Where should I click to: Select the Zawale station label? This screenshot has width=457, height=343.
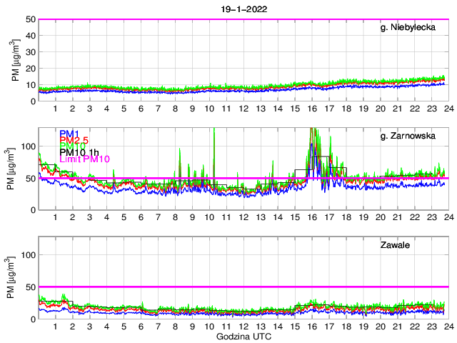[x=427, y=246]
